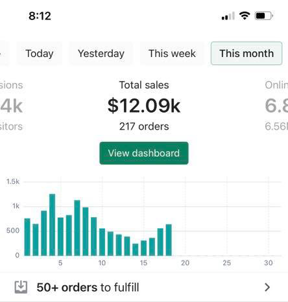Switch to the Yesterday tab

point(101,53)
